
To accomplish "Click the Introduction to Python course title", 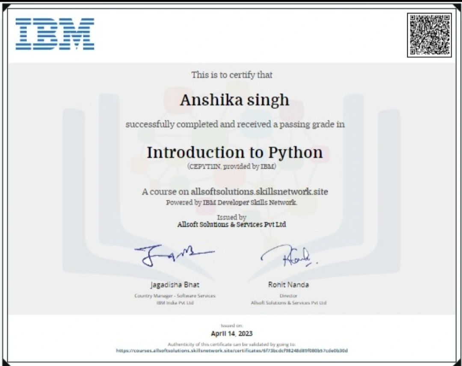I will coord(234,153).
